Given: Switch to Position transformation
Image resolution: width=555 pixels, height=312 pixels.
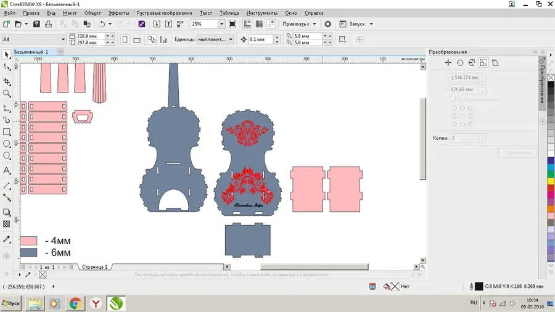Looking at the screenshot, I should (x=448, y=63).
